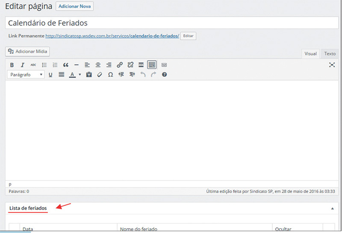Switch to the Visual editor tab

pos(310,54)
